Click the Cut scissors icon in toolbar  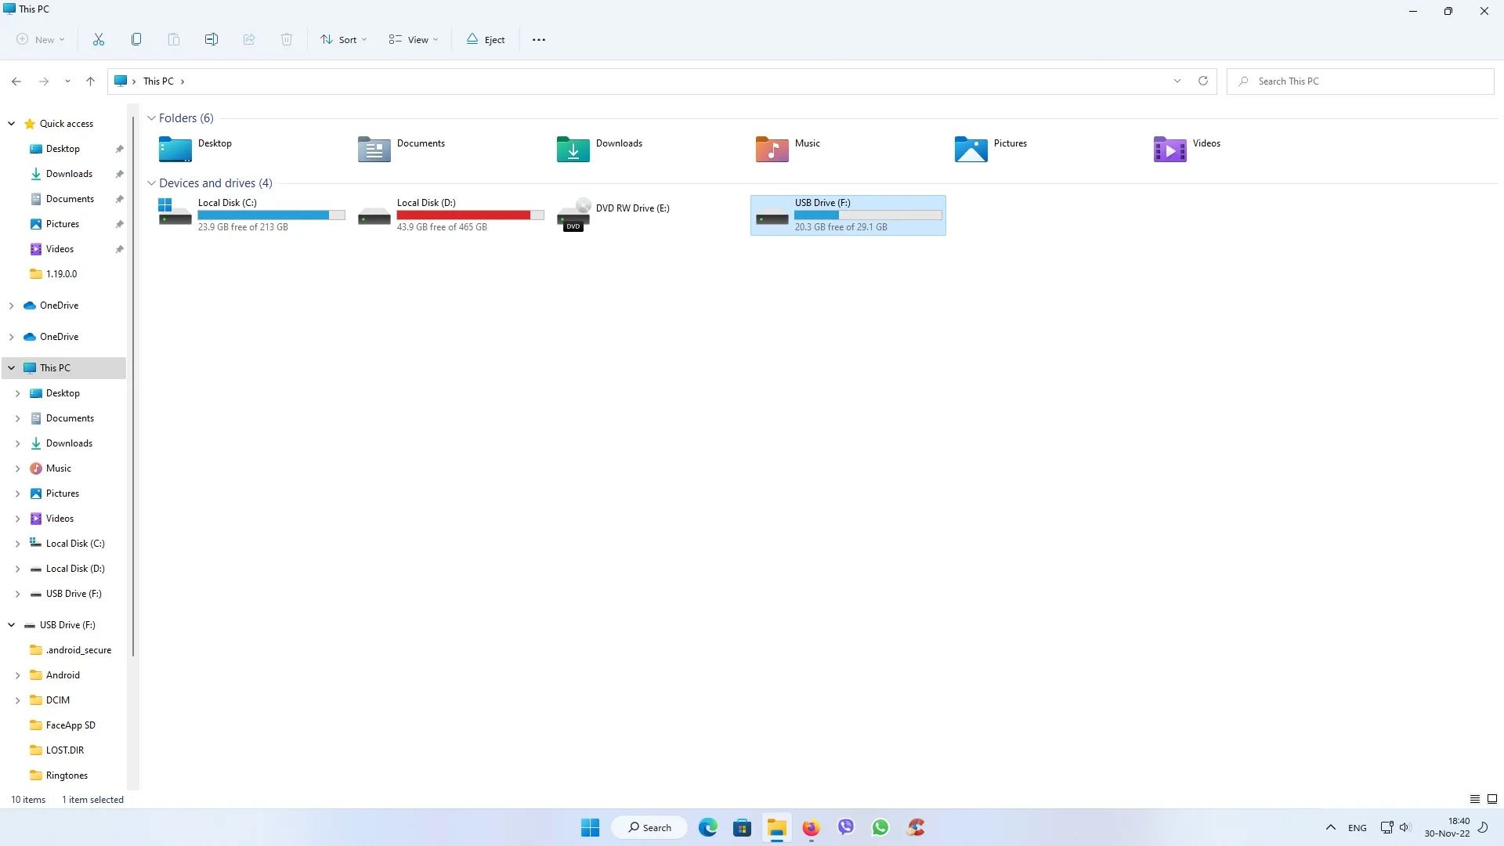pos(99,39)
